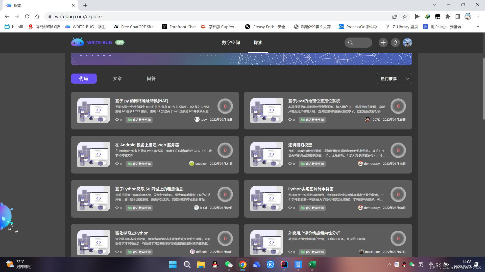This screenshot has width=485, height=272.
Task: Expand the 热门推荐 dropdown menu
Action: point(394,78)
